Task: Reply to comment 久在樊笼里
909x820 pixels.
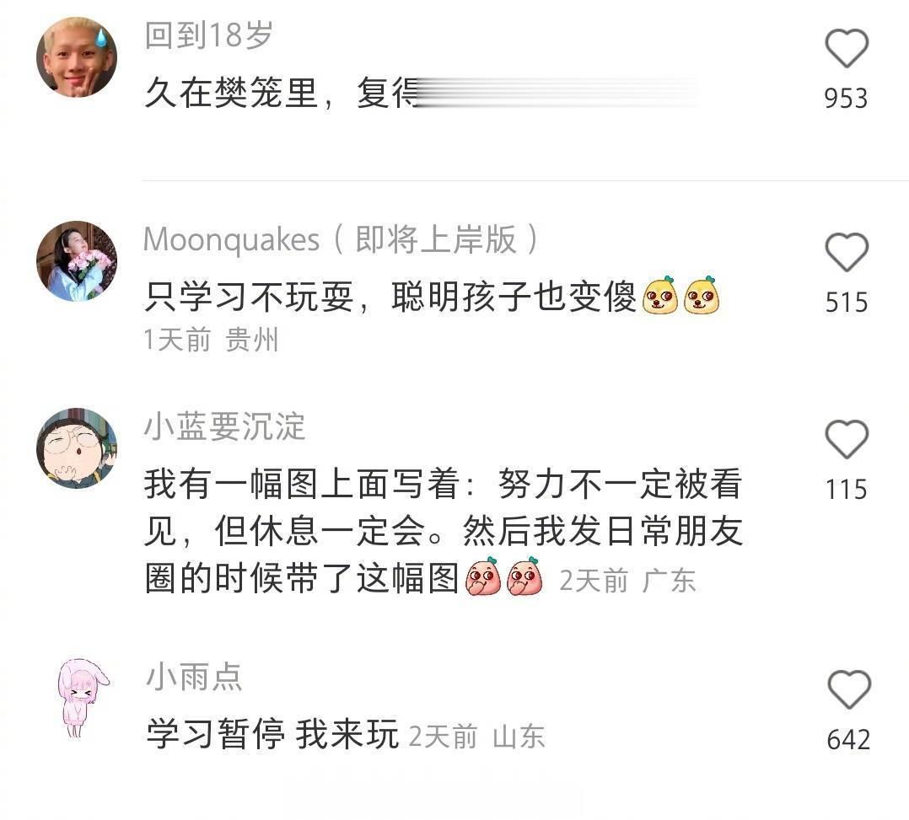Action: (x=420, y=93)
